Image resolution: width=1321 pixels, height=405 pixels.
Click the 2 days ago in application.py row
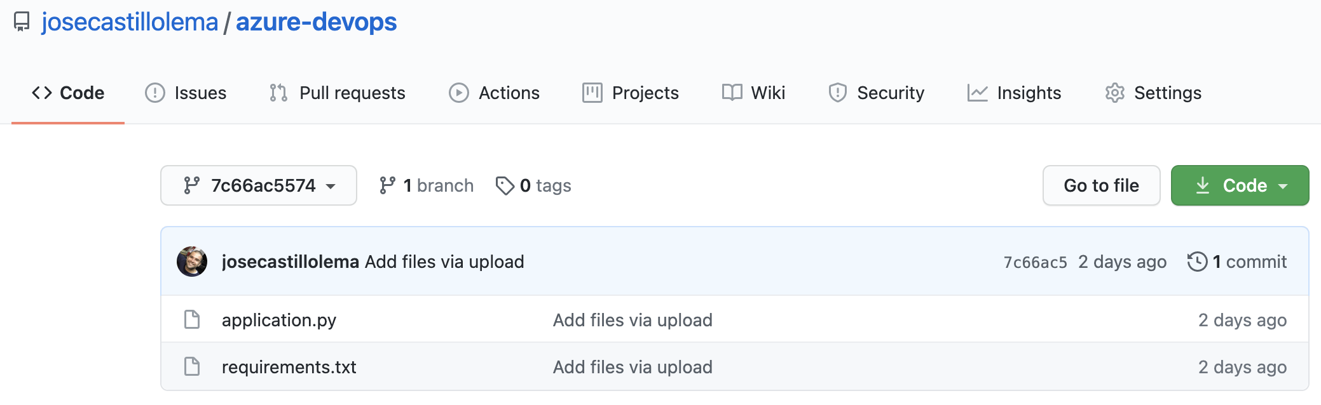pyautogui.click(x=1243, y=320)
